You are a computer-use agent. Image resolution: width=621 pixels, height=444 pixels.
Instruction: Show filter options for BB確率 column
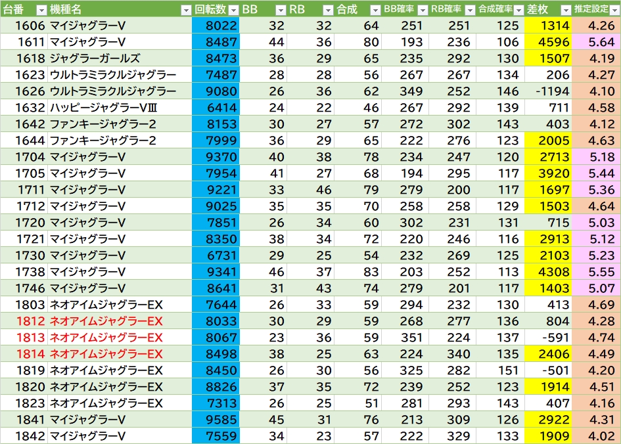tap(422, 10)
